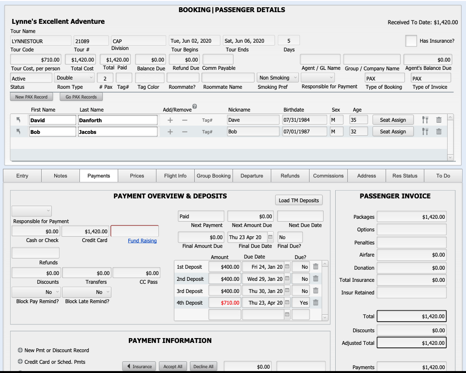
Task: Click the minus icon in Bob's row
Action: tap(185, 131)
